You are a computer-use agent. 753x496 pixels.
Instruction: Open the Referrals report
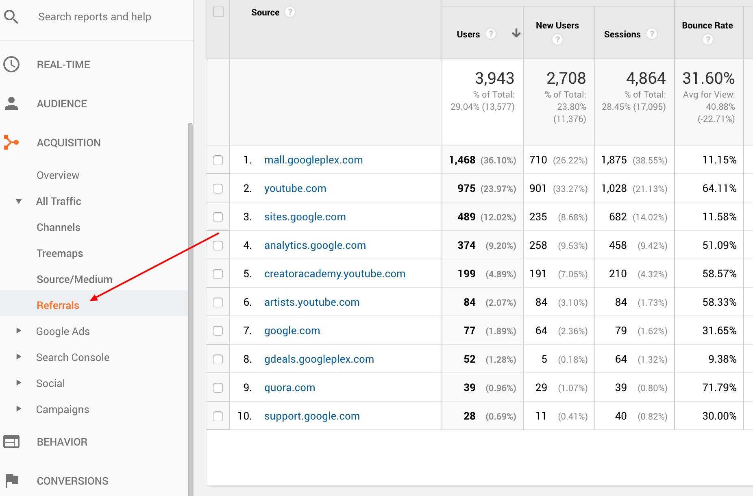tap(58, 305)
